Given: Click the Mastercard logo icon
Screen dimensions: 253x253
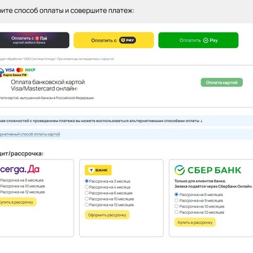Looking at the screenshot, I should (20, 70).
